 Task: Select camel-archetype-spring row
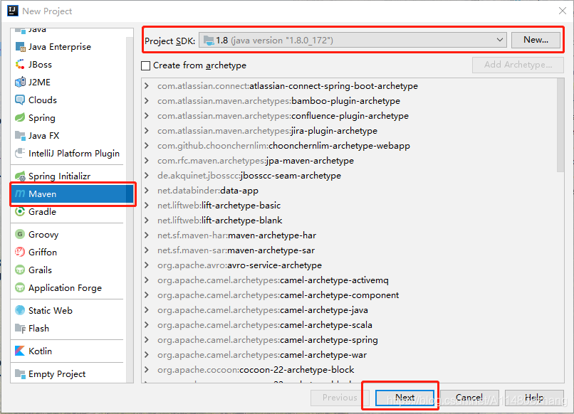point(349,340)
